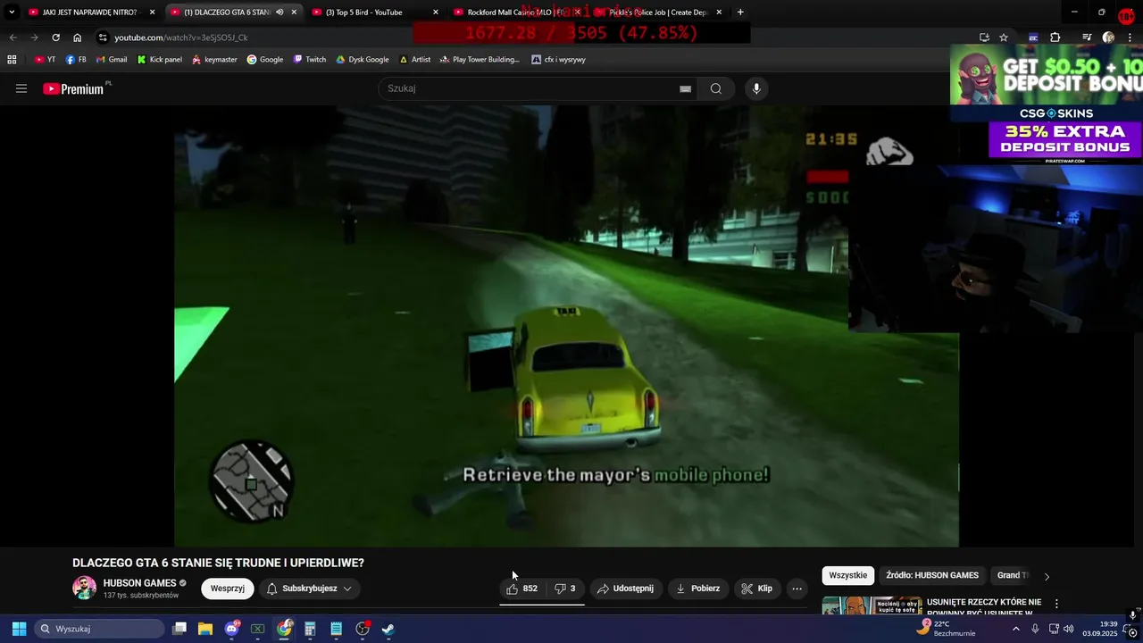This screenshot has height=643, width=1143.
Task: Open the Gmail bookmark
Action: 111,60
